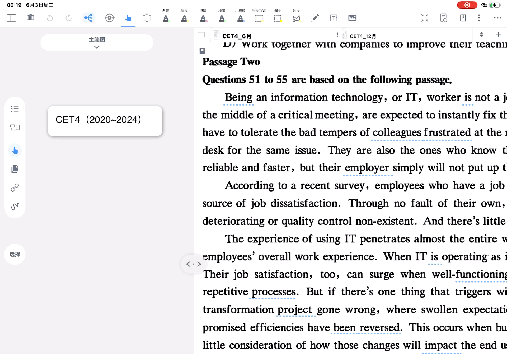
Task: Open the bookmark page icon
Action: [x=463, y=18]
